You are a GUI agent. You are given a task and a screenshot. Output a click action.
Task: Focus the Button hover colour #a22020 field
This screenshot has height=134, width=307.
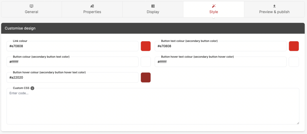[72, 77]
